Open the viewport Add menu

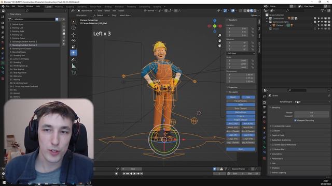click(x=114, y=10)
